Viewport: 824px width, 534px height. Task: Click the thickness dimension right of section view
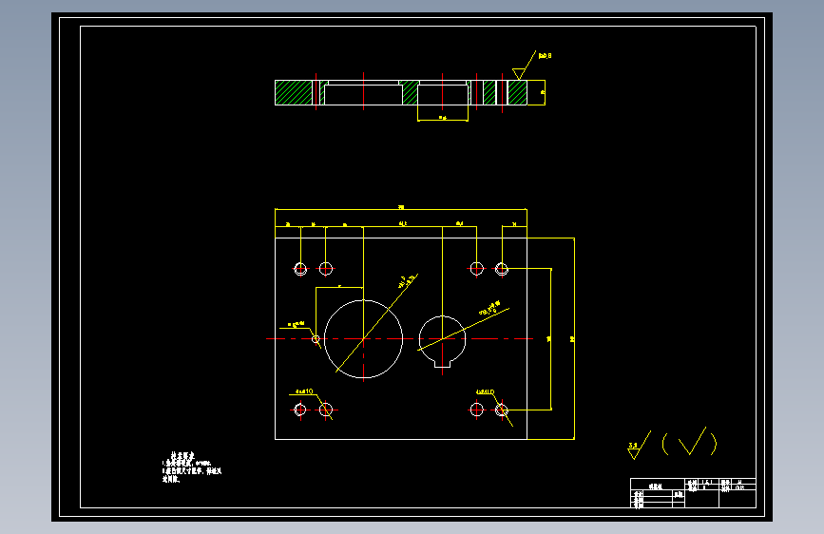[x=543, y=92]
